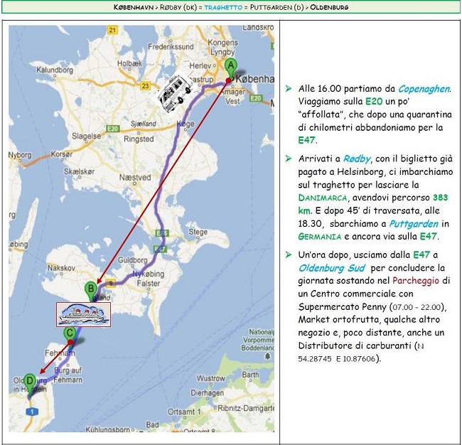Click the yellow road shield 9 near marker B
Screen dimensions: 462x445
tap(110, 283)
